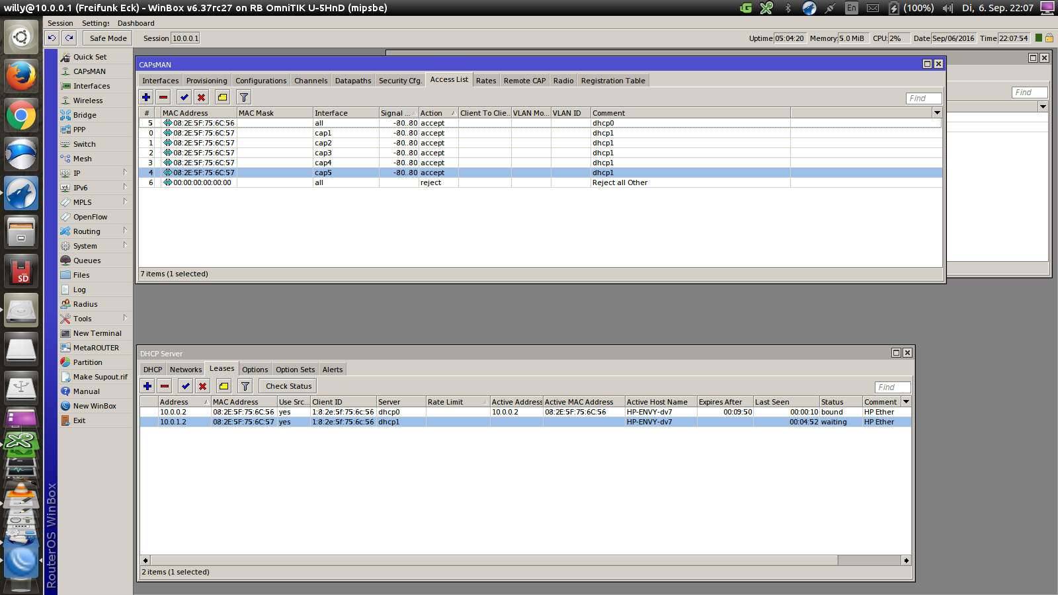Select the lease with address 10.0.0.2
This screenshot has width=1058, height=595.
(526, 412)
